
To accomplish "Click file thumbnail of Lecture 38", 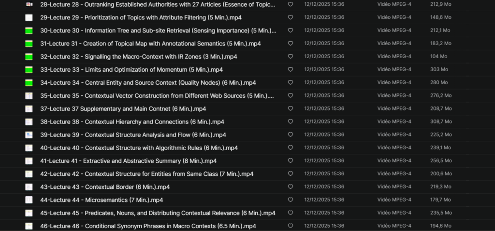I will coord(29,122).
